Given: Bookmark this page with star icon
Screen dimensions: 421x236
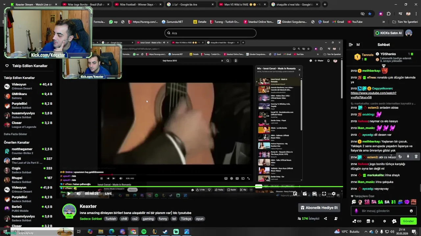Looking at the screenshot, I should pos(370,14).
